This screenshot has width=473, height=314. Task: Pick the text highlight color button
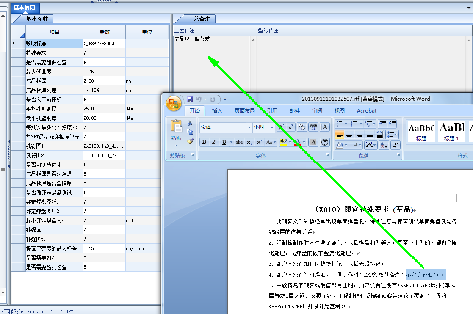point(283,142)
